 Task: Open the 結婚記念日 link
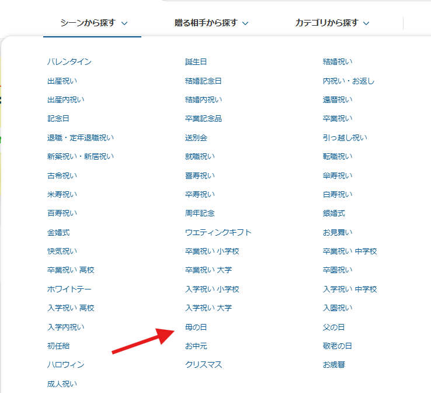click(x=203, y=81)
